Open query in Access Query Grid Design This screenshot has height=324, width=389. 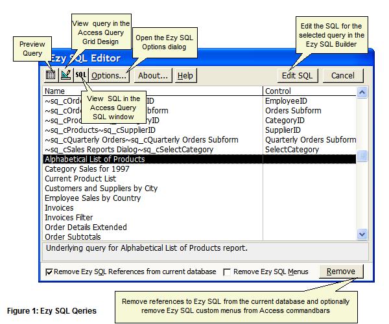65,75
